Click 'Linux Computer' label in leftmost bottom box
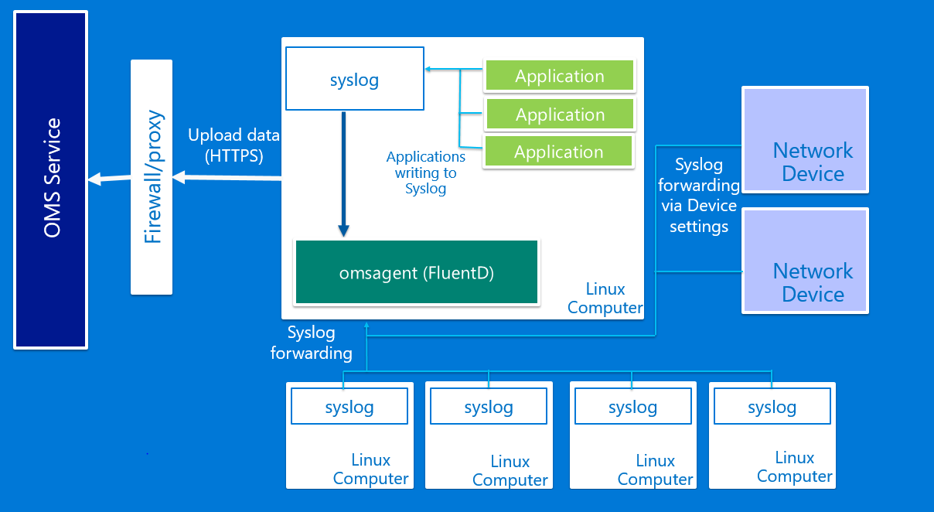Screen dimensions: 934x512 (x=371, y=469)
